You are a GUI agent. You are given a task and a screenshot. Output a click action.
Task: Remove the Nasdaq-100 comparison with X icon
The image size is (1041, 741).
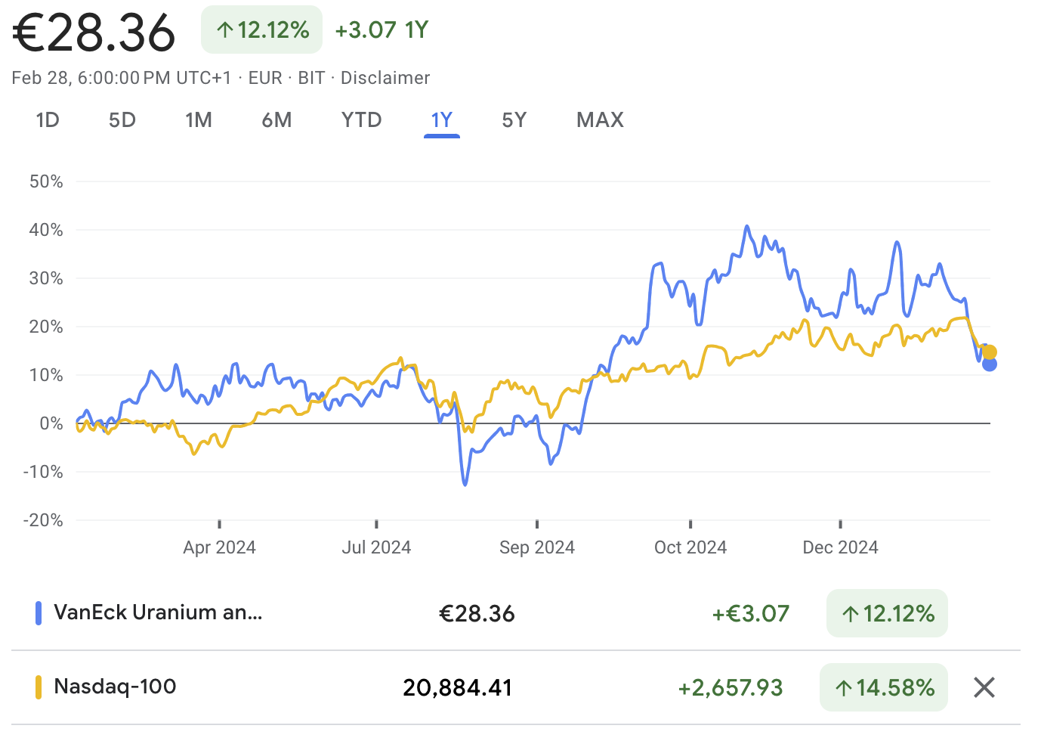(984, 687)
